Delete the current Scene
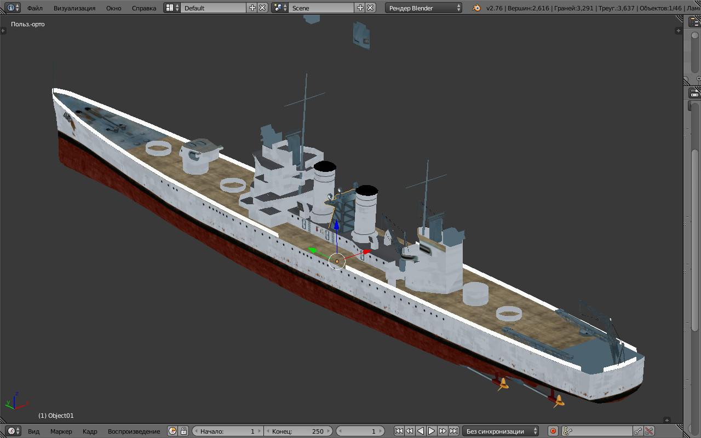This screenshot has width=701, height=438. 371,8
